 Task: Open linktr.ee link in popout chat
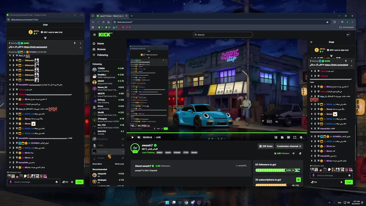35,47
